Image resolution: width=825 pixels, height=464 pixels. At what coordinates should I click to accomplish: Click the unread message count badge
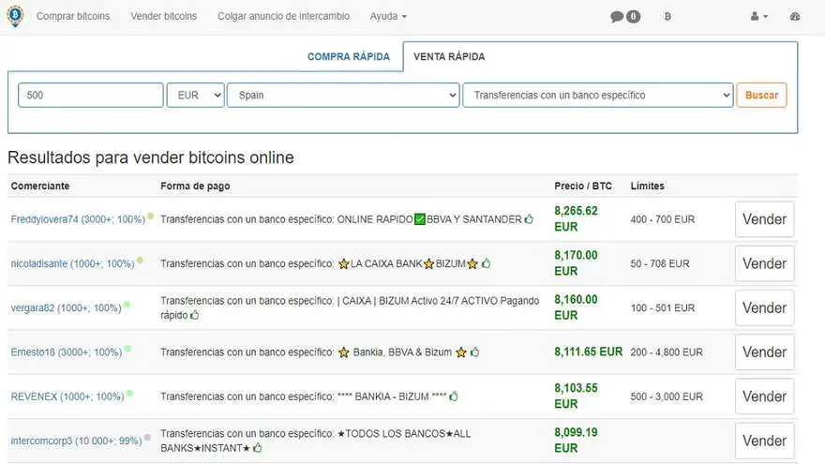(633, 17)
